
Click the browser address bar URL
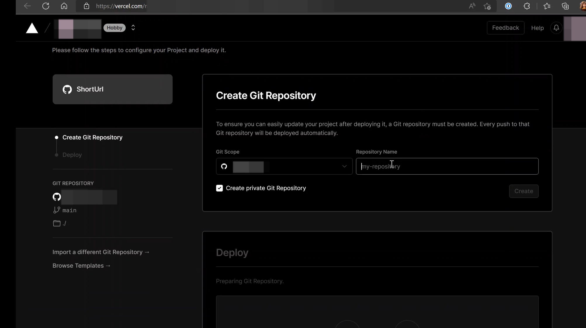coord(121,6)
